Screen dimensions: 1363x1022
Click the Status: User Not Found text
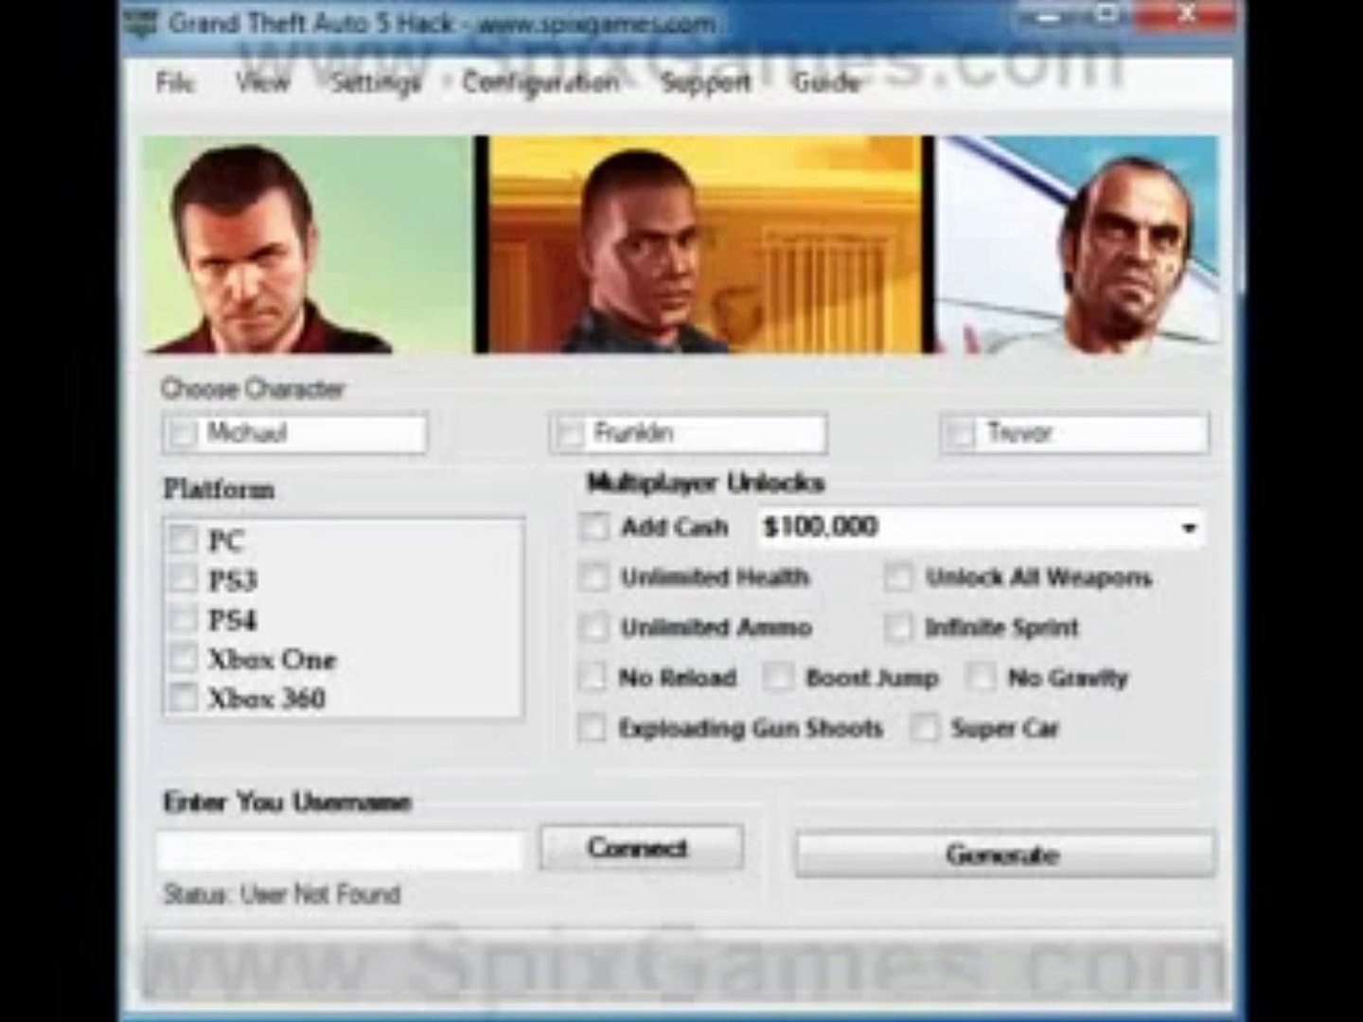point(282,894)
